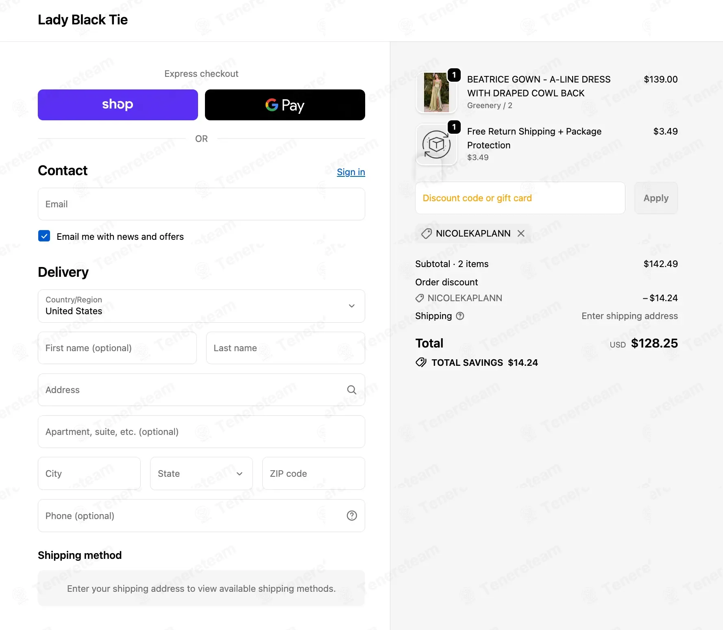Expand the State dropdown

(201, 474)
